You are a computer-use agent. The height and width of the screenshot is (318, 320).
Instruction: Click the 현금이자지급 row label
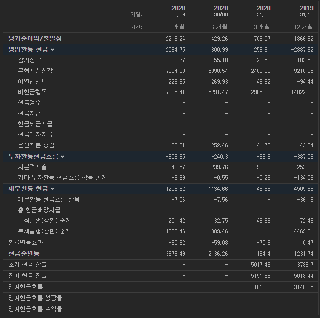pyautogui.click(x=35, y=134)
